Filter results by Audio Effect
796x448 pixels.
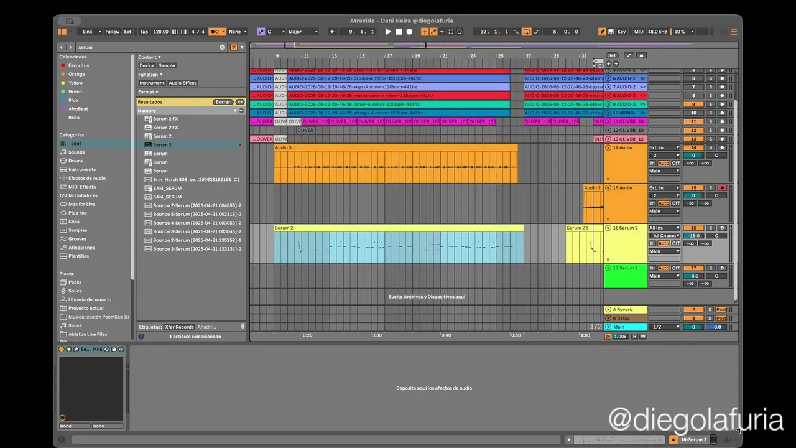tap(182, 83)
